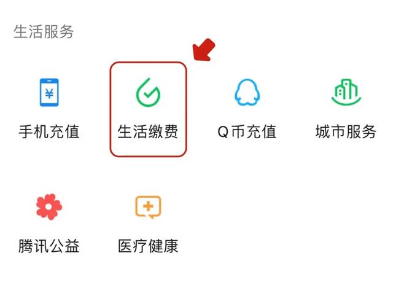Tap the green arc under city buildings
Image resolution: width=393 pixels, height=296 pixels.
(x=346, y=101)
